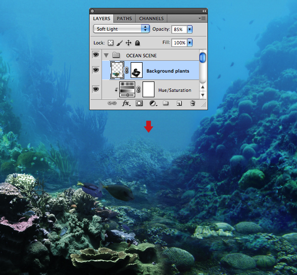Collapse the panel with double-arrow icon
This screenshot has height=275, width=297.
tap(204, 11)
